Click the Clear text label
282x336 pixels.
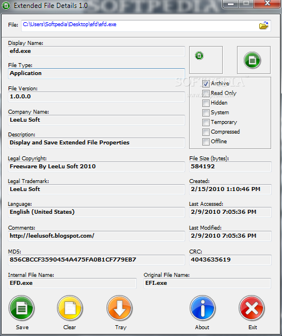(x=70, y=327)
